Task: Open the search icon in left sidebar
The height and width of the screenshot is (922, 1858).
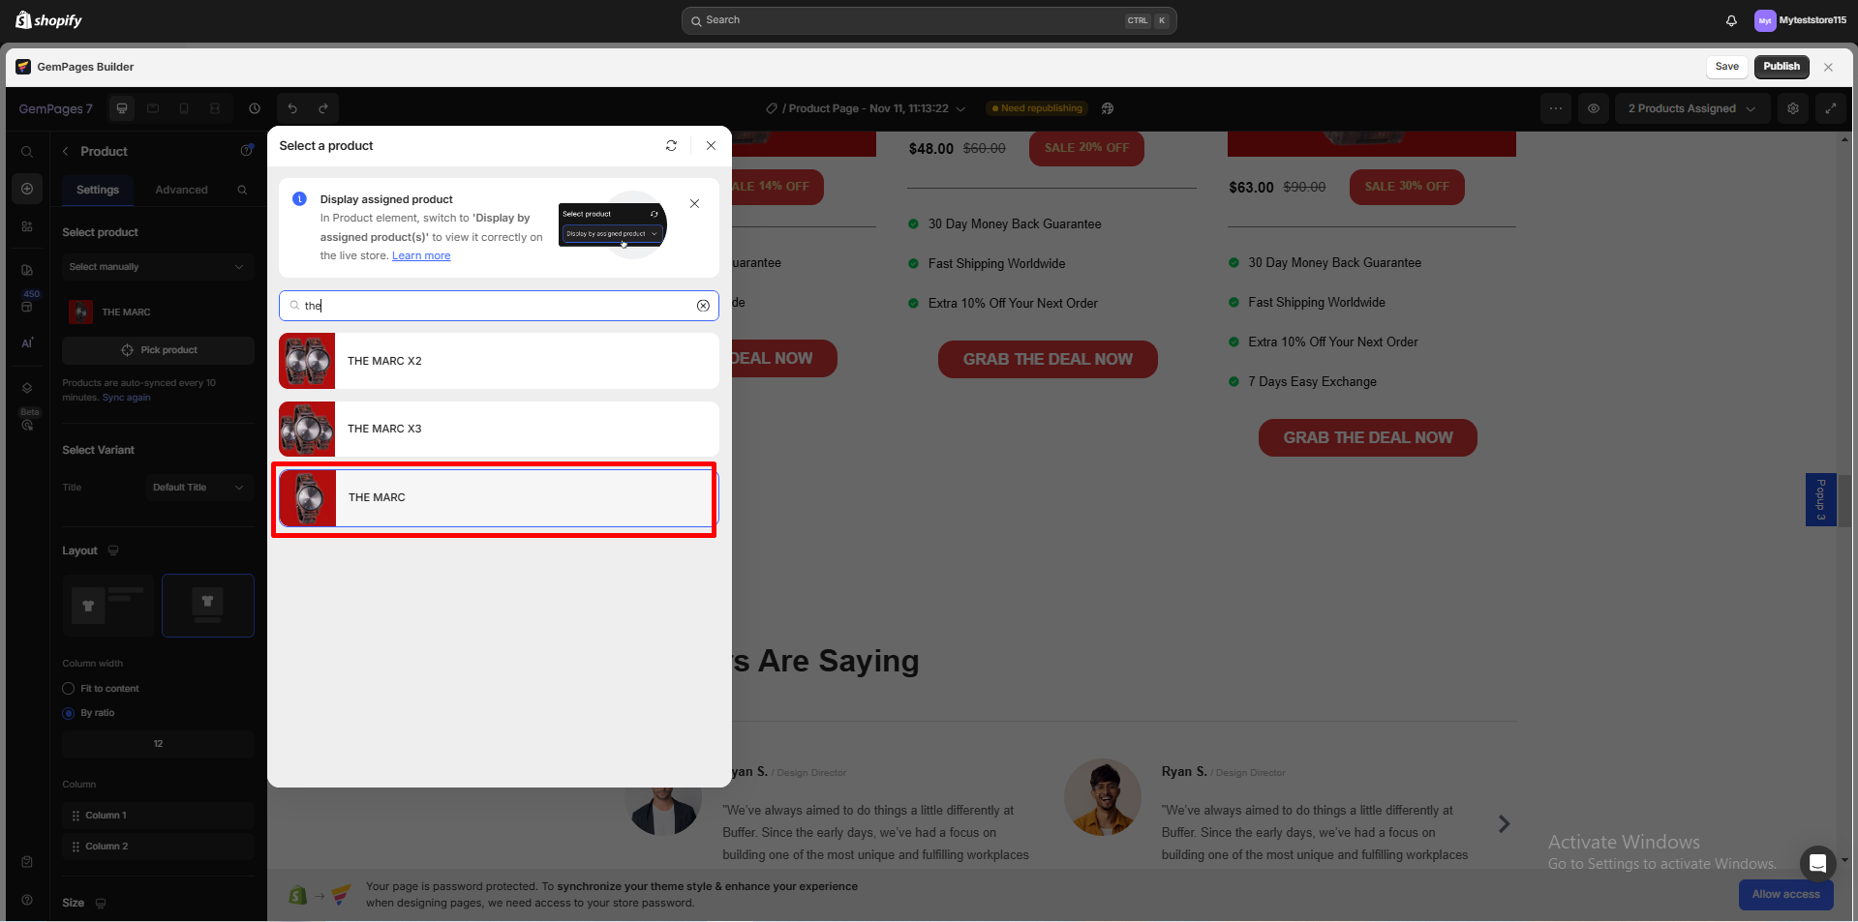Action: 27,152
